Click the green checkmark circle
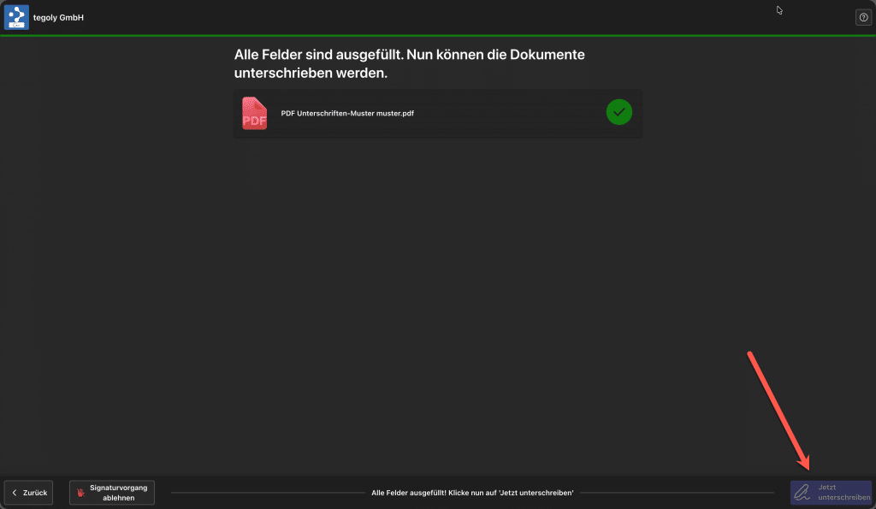This screenshot has height=509, width=876. pyautogui.click(x=619, y=112)
